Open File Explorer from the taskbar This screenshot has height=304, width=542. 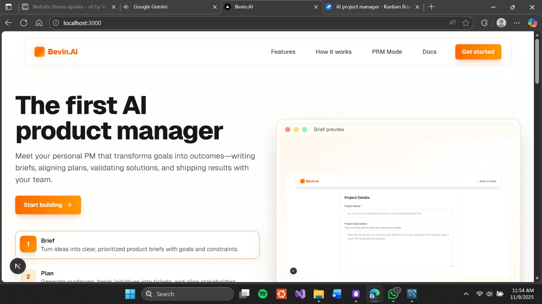(319, 294)
